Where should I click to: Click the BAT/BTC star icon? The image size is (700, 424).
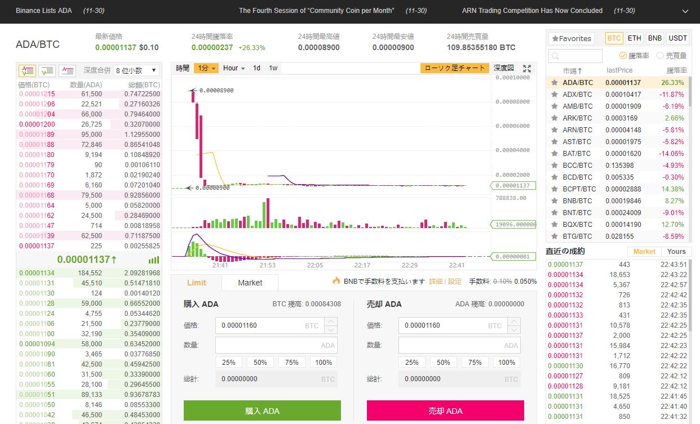coord(555,154)
